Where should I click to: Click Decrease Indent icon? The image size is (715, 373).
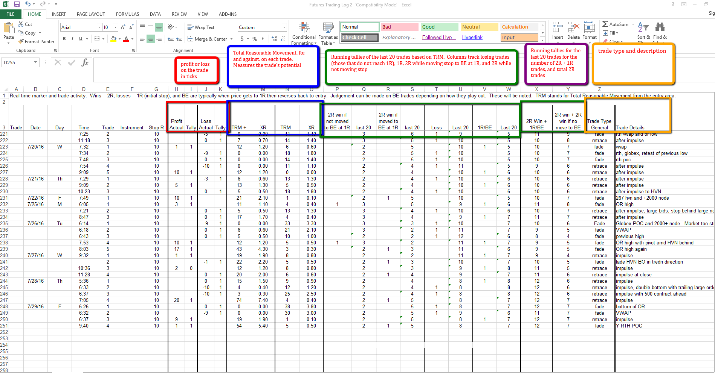pyautogui.click(x=171, y=39)
